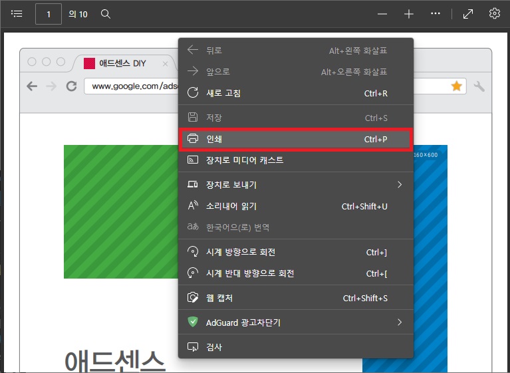Screen dimensions: 510x373
Task: Click the floppy disk save icon
Action: click(x=193, y=117)
